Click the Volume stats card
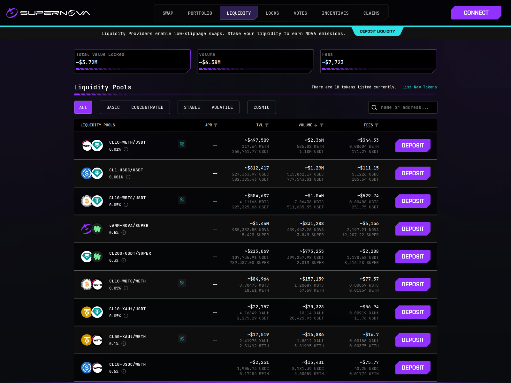511x383 pixels. pos(256,61)
